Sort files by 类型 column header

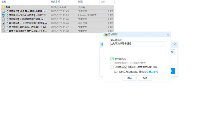tap(80, 2)
